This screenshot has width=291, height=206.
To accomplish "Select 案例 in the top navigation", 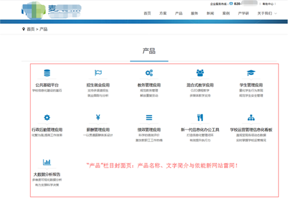I will coord(226,13).
